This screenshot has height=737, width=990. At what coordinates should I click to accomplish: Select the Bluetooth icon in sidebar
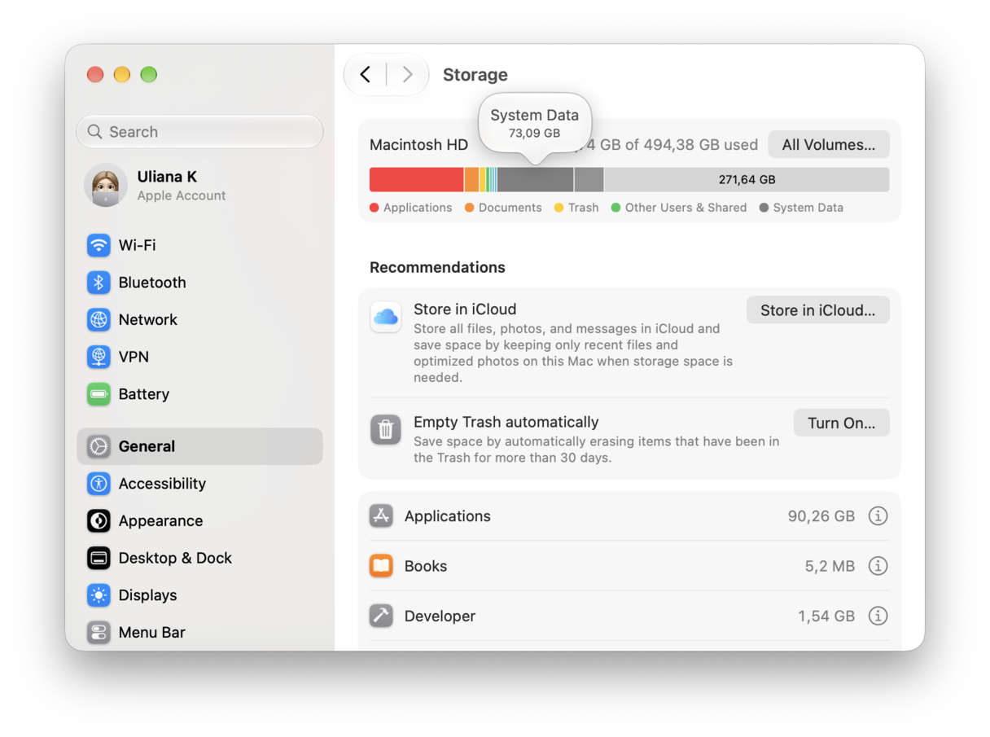(99, 283)
